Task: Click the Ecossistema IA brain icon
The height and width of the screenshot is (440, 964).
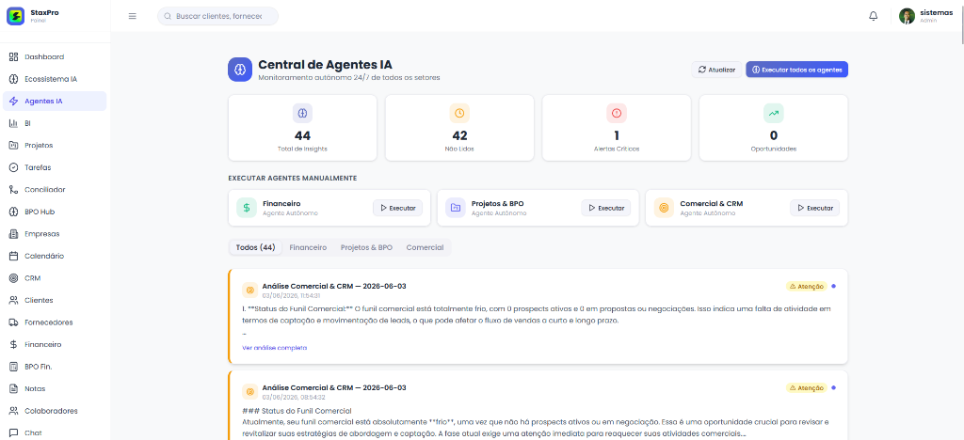Action: pos(13,79)
